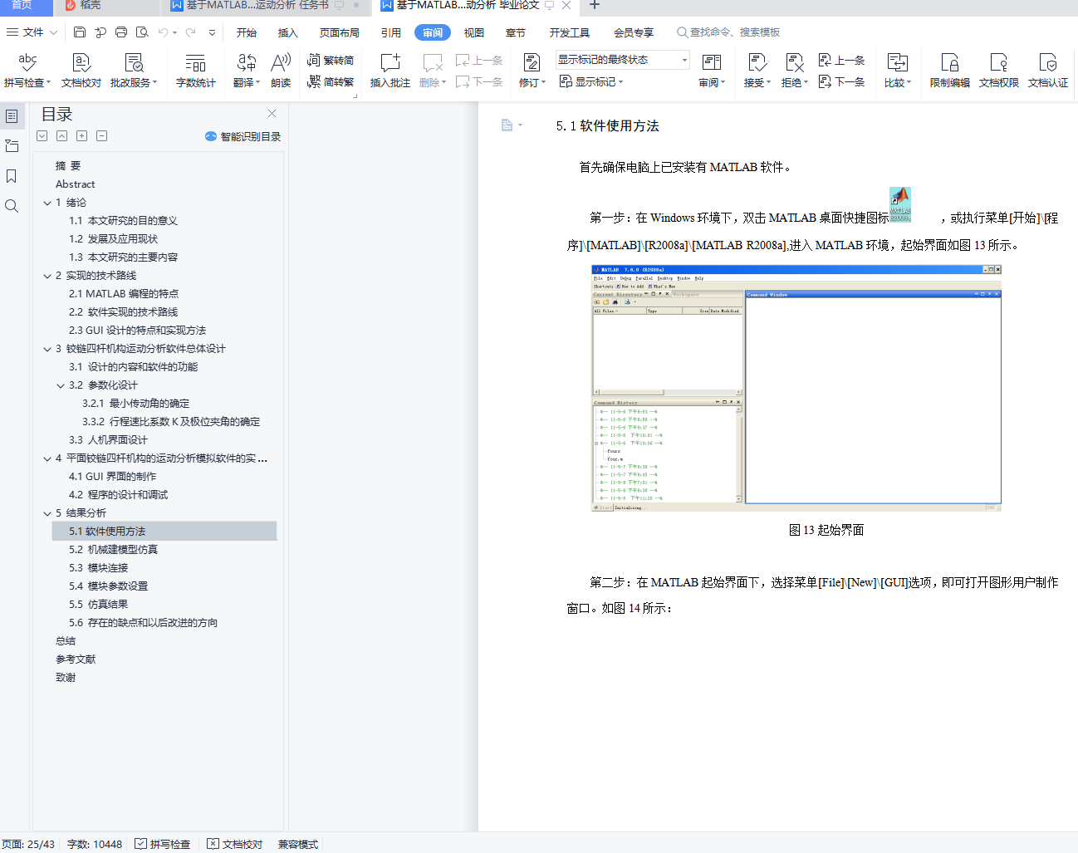Click 插入批注 to insert a comment
Viewport: 1078px width, 853px height.
point(390,70)
